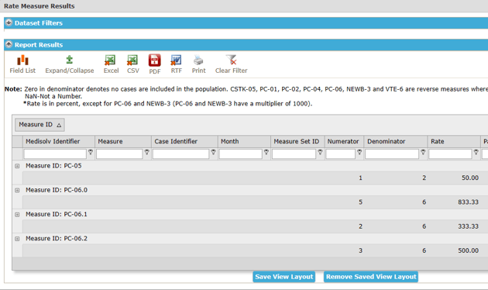Toggle sort on Measure ID grouping button
This screenshot has height=290, width=488.
[x=40, y=125]
